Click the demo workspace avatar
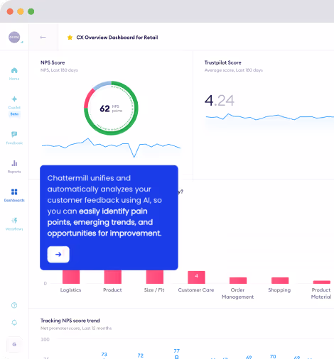This screenshot has height=359, width=334. pyautogui.click(x=14, y=37)
